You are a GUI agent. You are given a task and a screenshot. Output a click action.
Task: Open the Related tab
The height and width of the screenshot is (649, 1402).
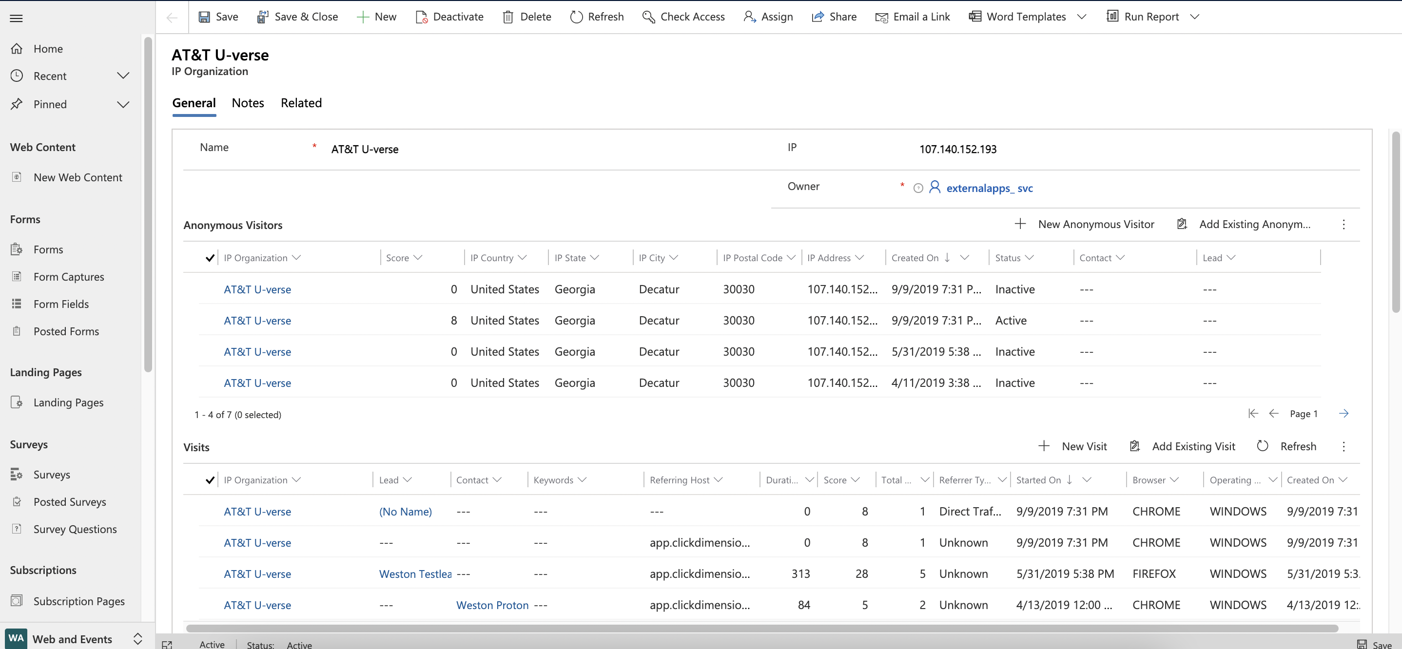pyautogui.click(x=301, y=103)
